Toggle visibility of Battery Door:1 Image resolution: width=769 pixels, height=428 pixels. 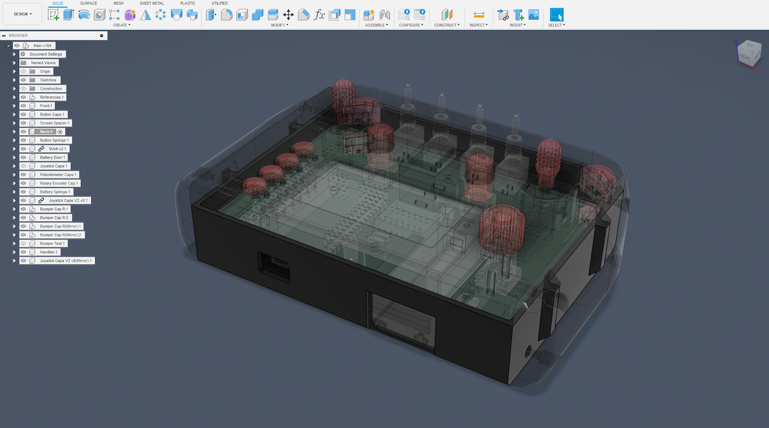(x=22, y=157)
